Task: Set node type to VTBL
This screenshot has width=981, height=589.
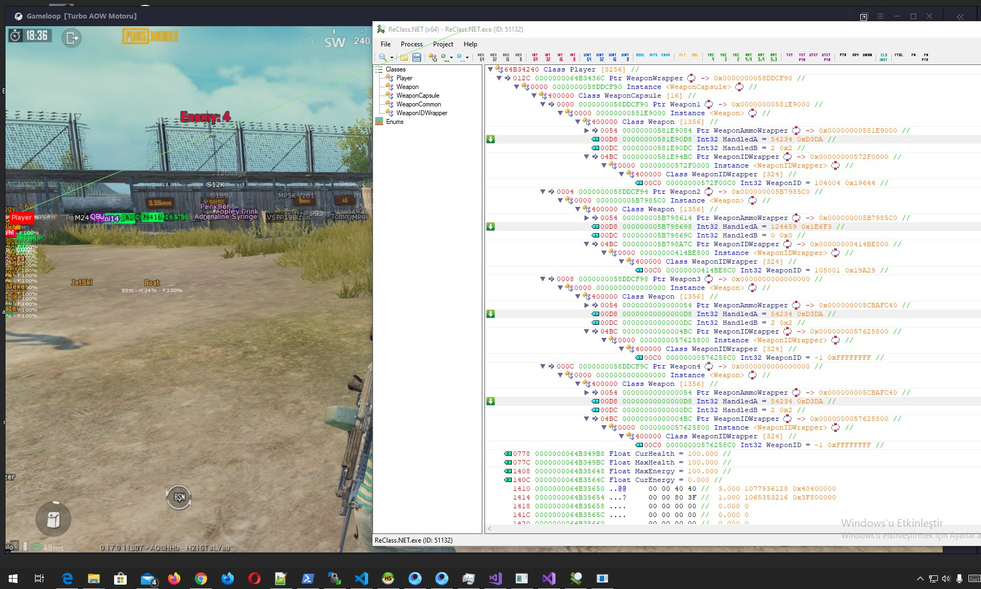Action: [899, 55]
